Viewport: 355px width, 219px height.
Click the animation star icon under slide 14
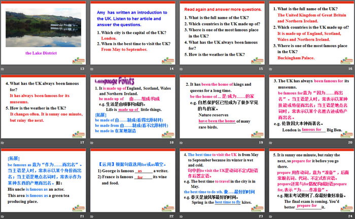click(x=92, y=68)
